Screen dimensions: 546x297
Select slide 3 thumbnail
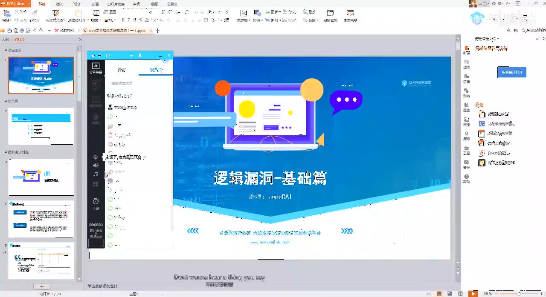[x=41, y=177]
